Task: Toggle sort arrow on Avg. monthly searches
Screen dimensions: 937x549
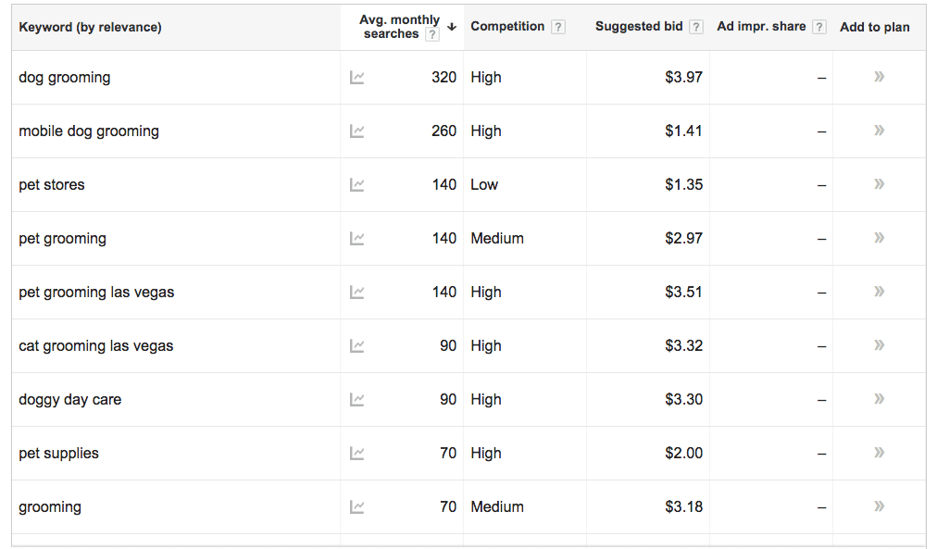Action: (452, 27)
